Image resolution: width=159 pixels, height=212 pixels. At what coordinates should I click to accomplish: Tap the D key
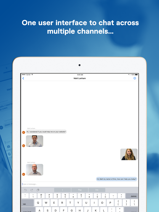click(x=55, y=210)
